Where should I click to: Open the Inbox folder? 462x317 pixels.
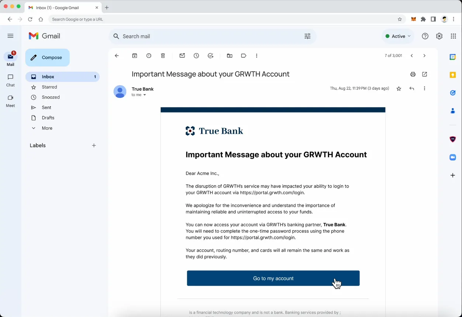click(62, 77)
